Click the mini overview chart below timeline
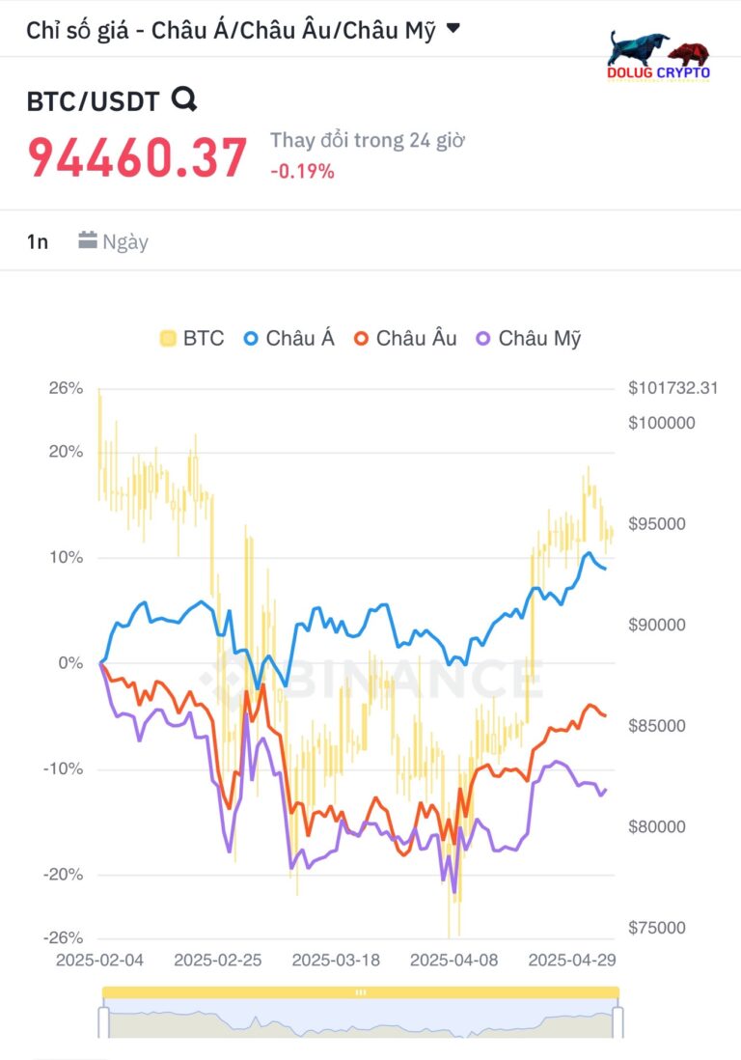741x1060 pixels. 361,1018
